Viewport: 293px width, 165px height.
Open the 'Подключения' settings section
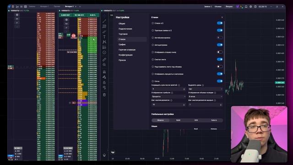point(125,29)
